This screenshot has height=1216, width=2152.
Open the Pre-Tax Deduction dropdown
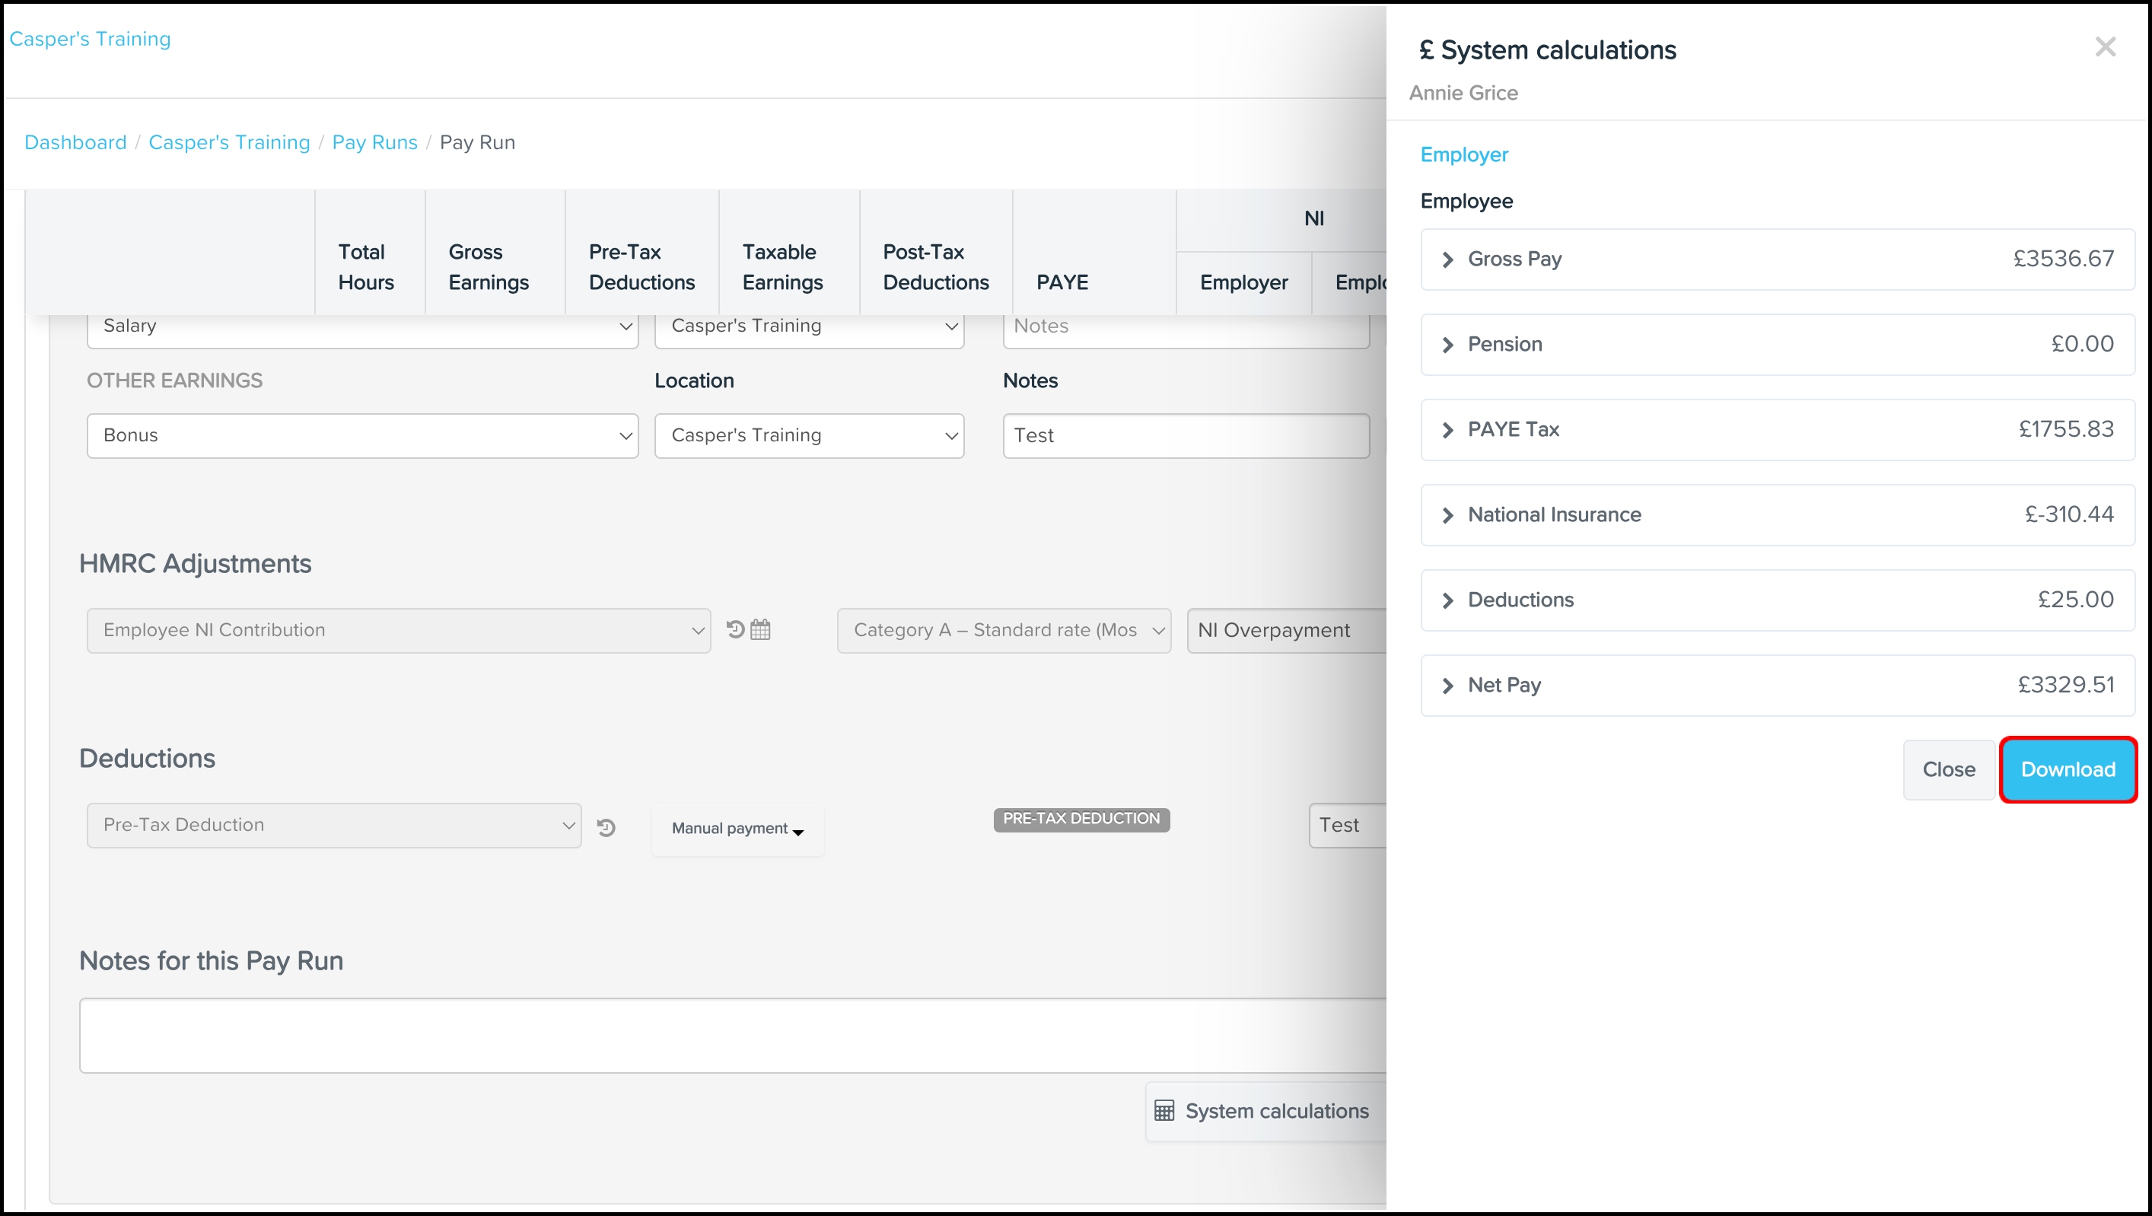[333, 825]
